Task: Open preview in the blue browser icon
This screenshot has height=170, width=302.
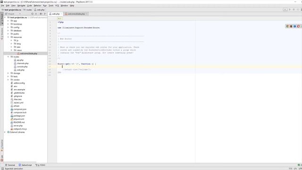Action: (x=294, y=26)
